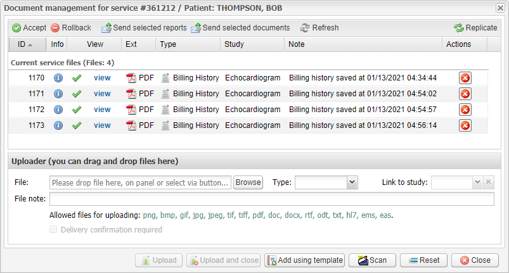This screenshot has width=509, height=273.
Task: Click green checkmark on row 1172
Action: [77, 110]
